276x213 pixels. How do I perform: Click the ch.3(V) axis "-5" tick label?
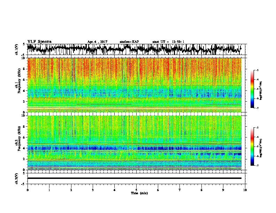[x=23, y=184]
